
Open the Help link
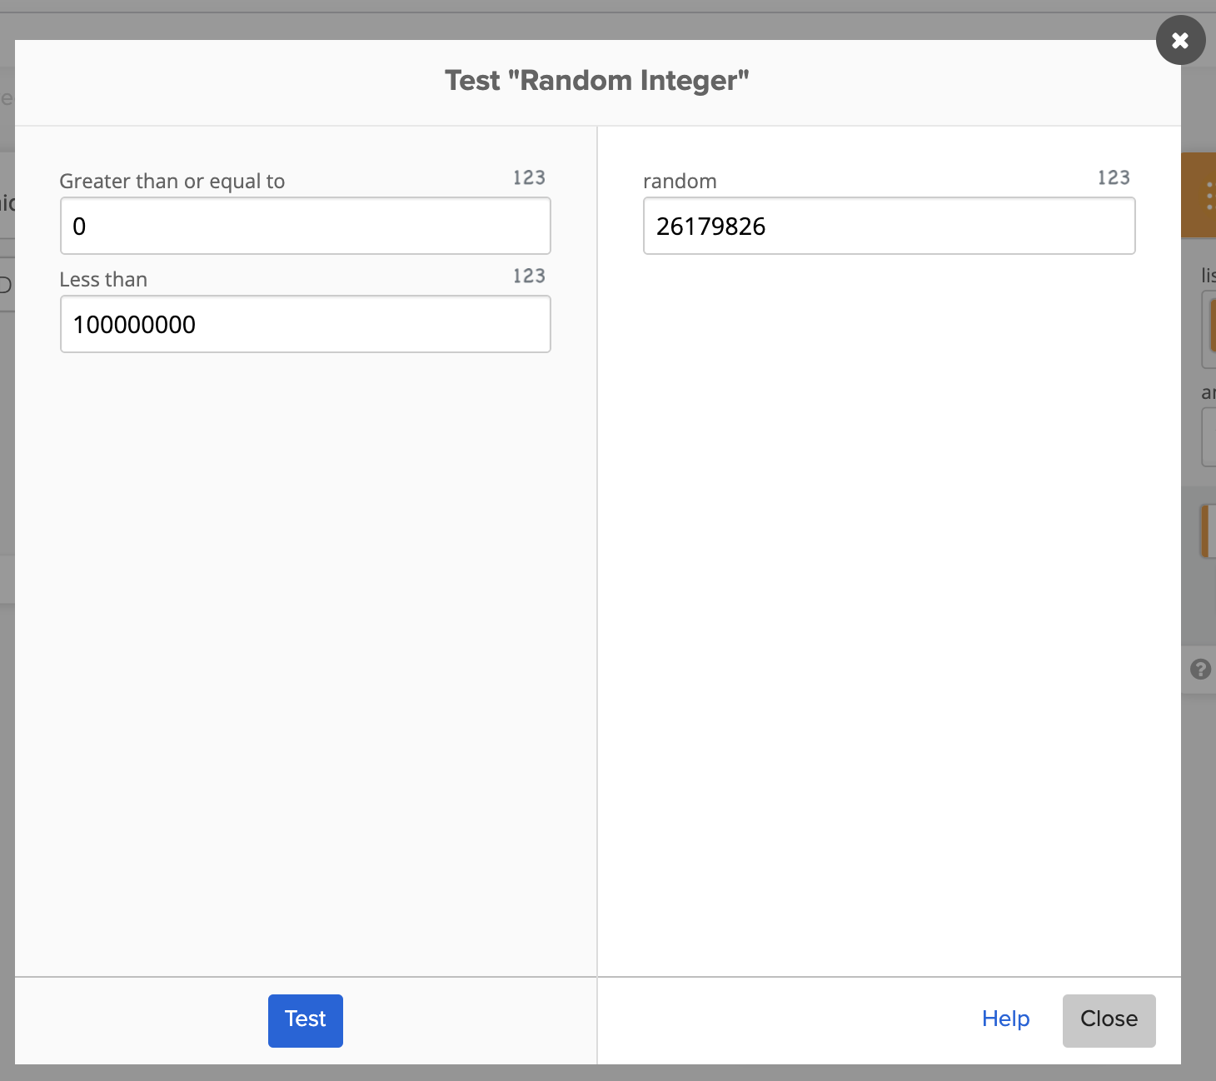[x=1005, y=1019]
